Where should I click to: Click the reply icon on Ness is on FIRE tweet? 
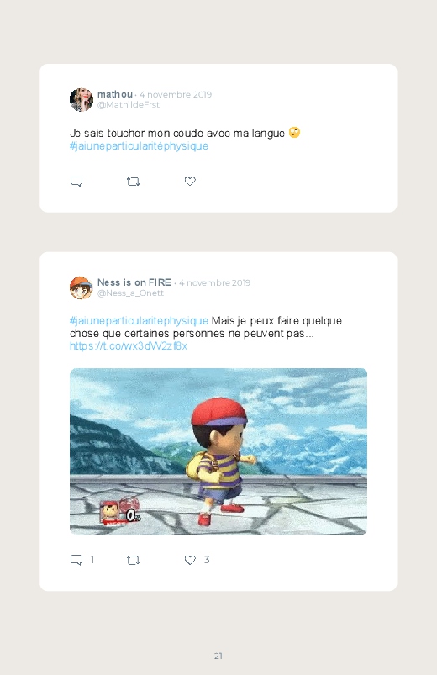point(76,560)
